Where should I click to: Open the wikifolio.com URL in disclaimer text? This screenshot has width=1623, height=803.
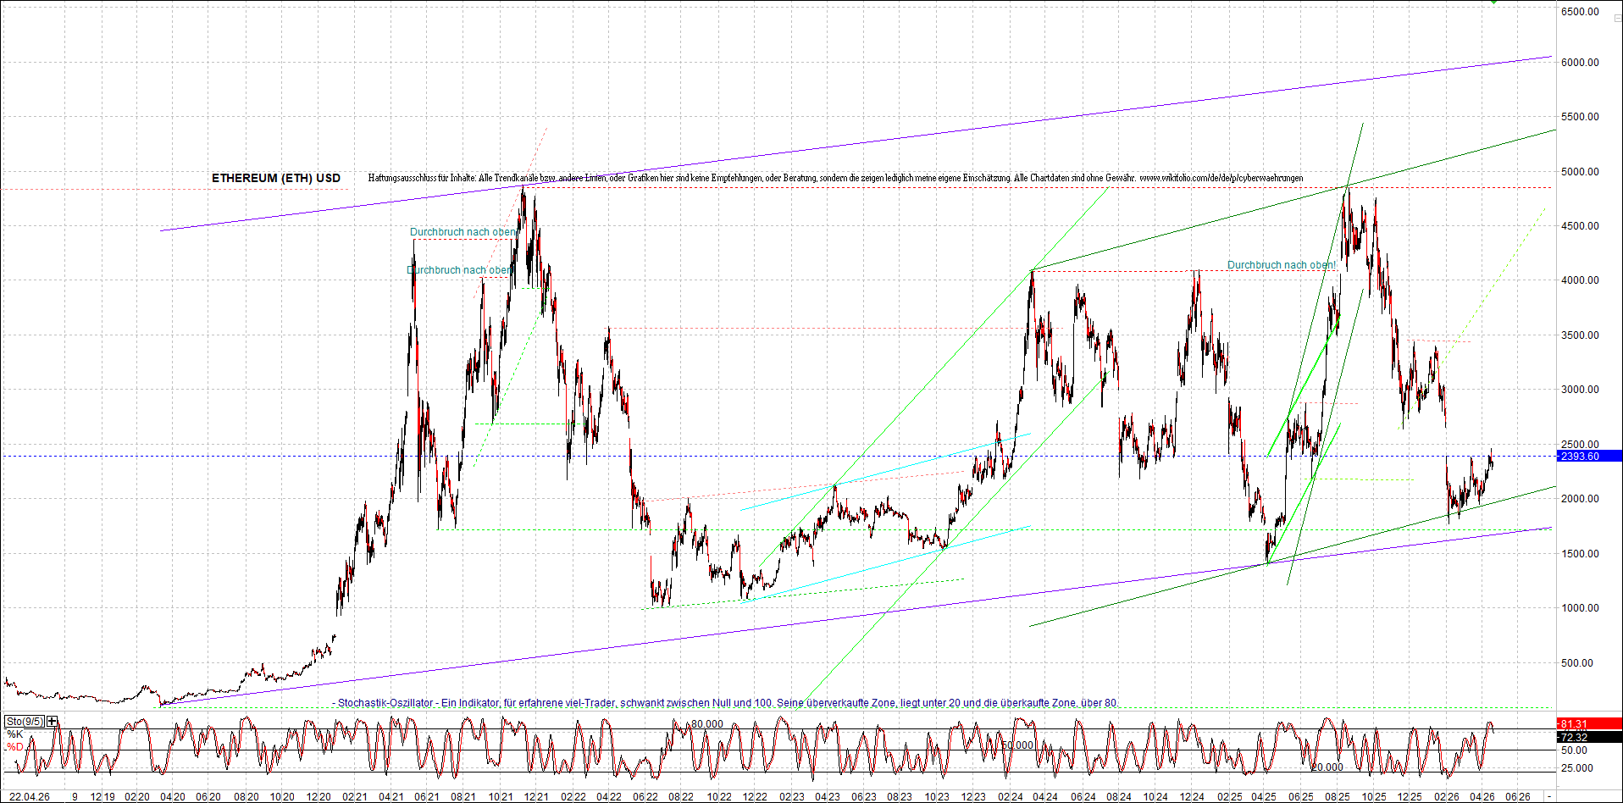click(x=1221, y=178)
